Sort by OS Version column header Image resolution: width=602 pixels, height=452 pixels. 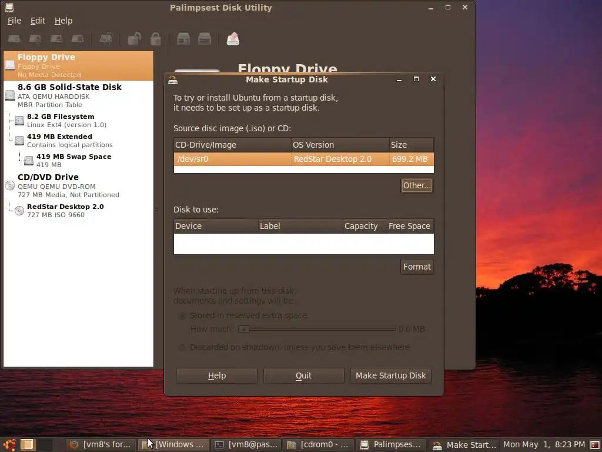(x=340, y=145)
